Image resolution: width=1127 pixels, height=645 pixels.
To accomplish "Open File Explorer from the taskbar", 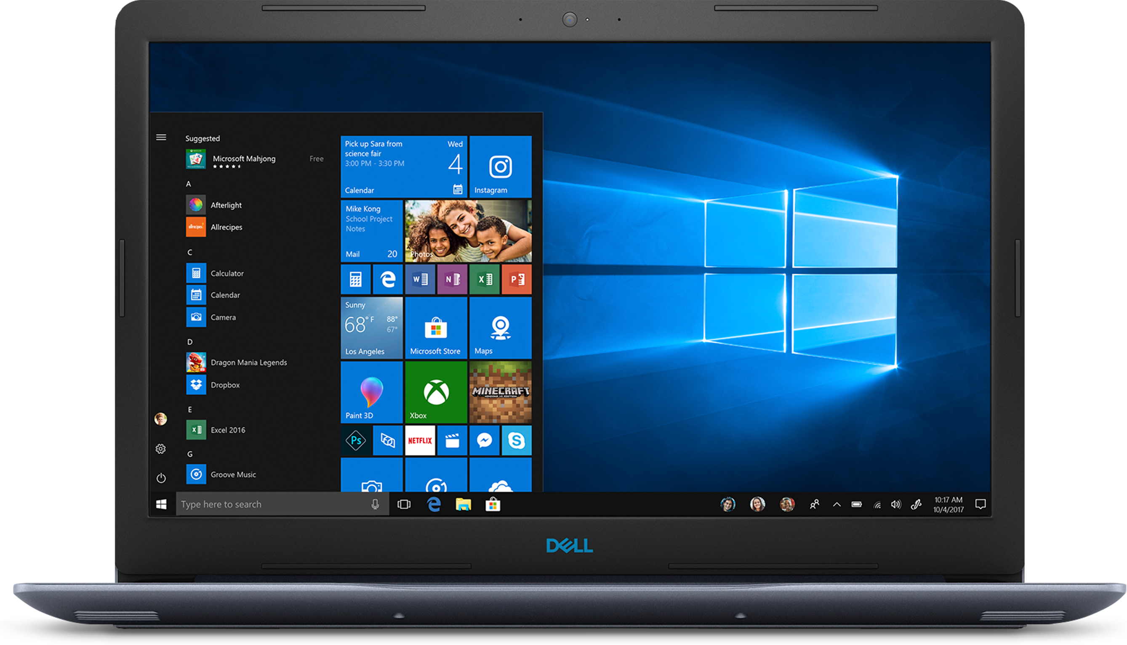I will point(463,504).
